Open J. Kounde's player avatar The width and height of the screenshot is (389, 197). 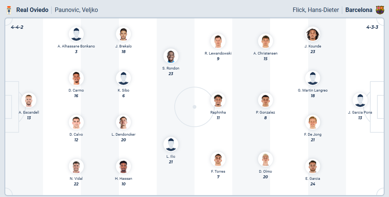(x=313, y=34)
